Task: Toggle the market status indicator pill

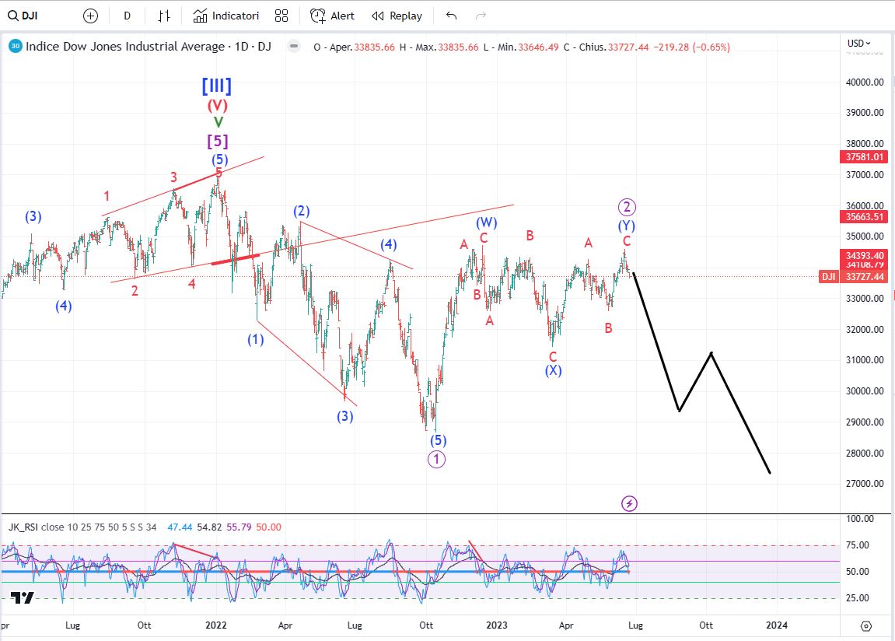Action: 293,46
